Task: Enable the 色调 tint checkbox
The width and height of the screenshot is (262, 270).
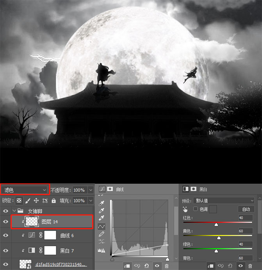Action: 195,209
